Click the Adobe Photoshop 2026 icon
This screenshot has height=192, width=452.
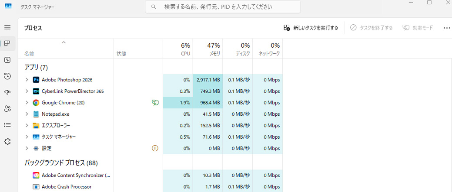click(x=36, y=80)
